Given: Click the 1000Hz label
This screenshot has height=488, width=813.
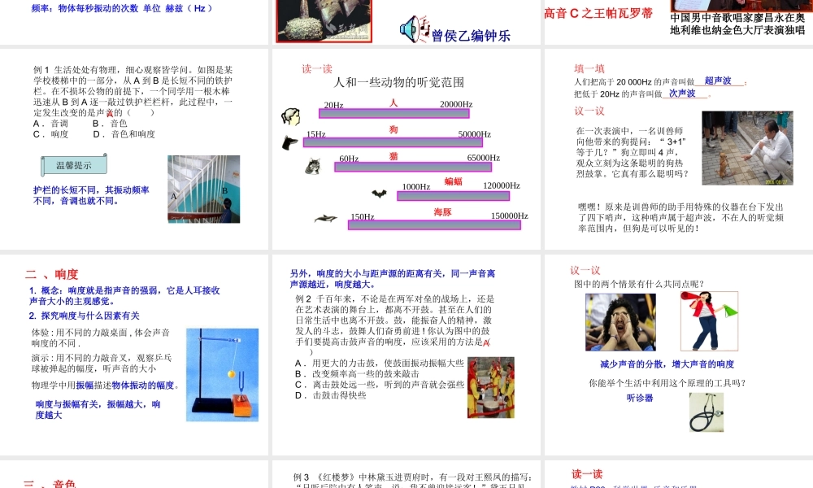Looking at the screenshot, I should [416, 187].
